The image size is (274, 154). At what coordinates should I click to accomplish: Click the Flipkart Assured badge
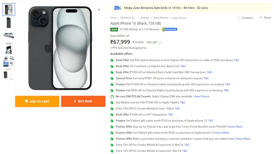[169, 29]
